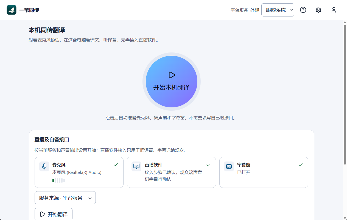Screen dimensions: 347x220
Task: Click the scrollbar up arrow
Action: [x=345, y=22]
